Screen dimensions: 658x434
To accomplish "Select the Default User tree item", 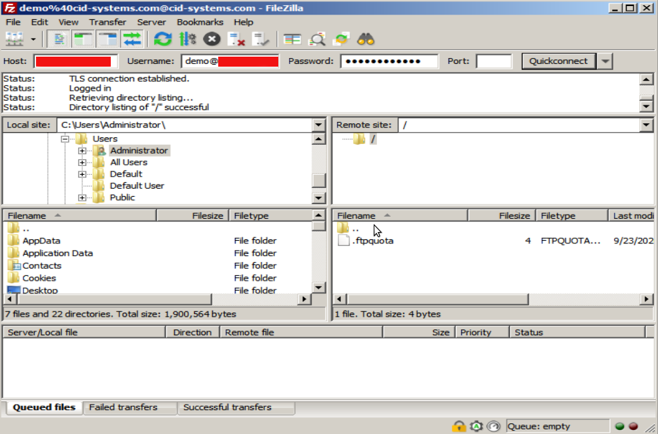I will tap(137, 186).
